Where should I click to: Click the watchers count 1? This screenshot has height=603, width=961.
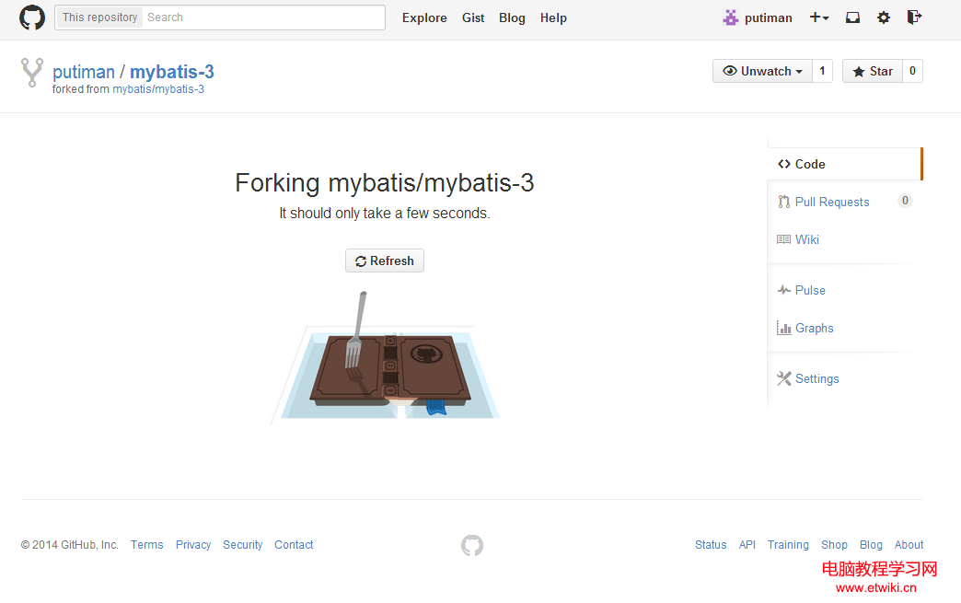[x=823, y=71]
